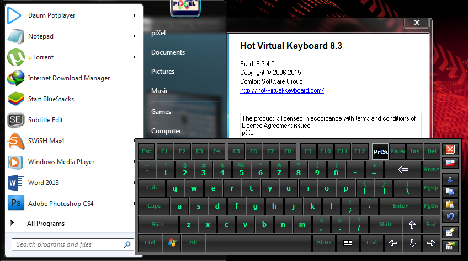Tap the Home key
The image size is (468, 261).
click(431, 170)
